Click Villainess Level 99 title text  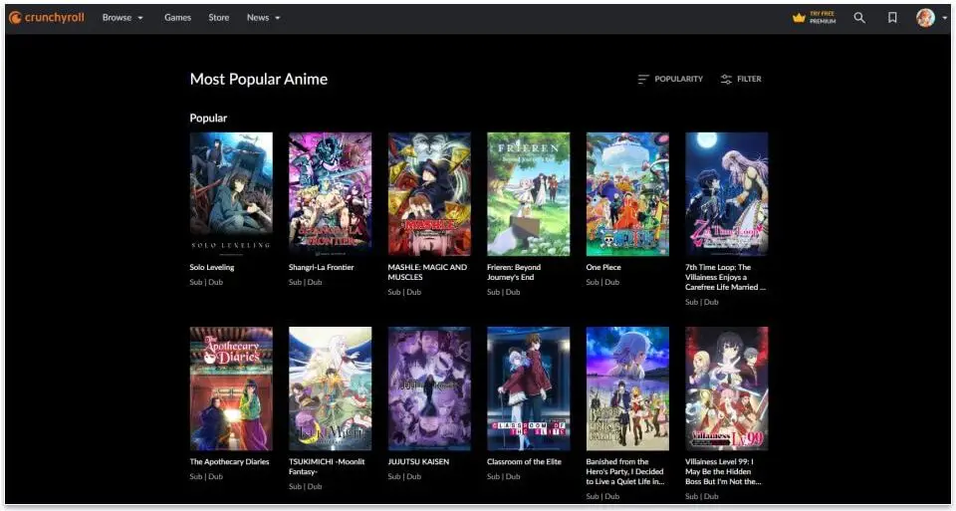(x=724, y=471)
